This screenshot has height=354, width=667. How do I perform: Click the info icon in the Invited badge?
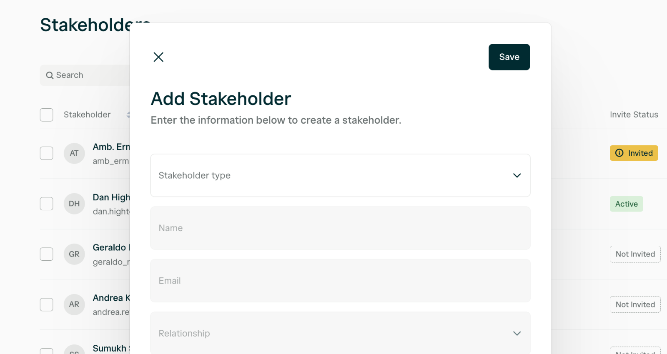pos(619,153)
